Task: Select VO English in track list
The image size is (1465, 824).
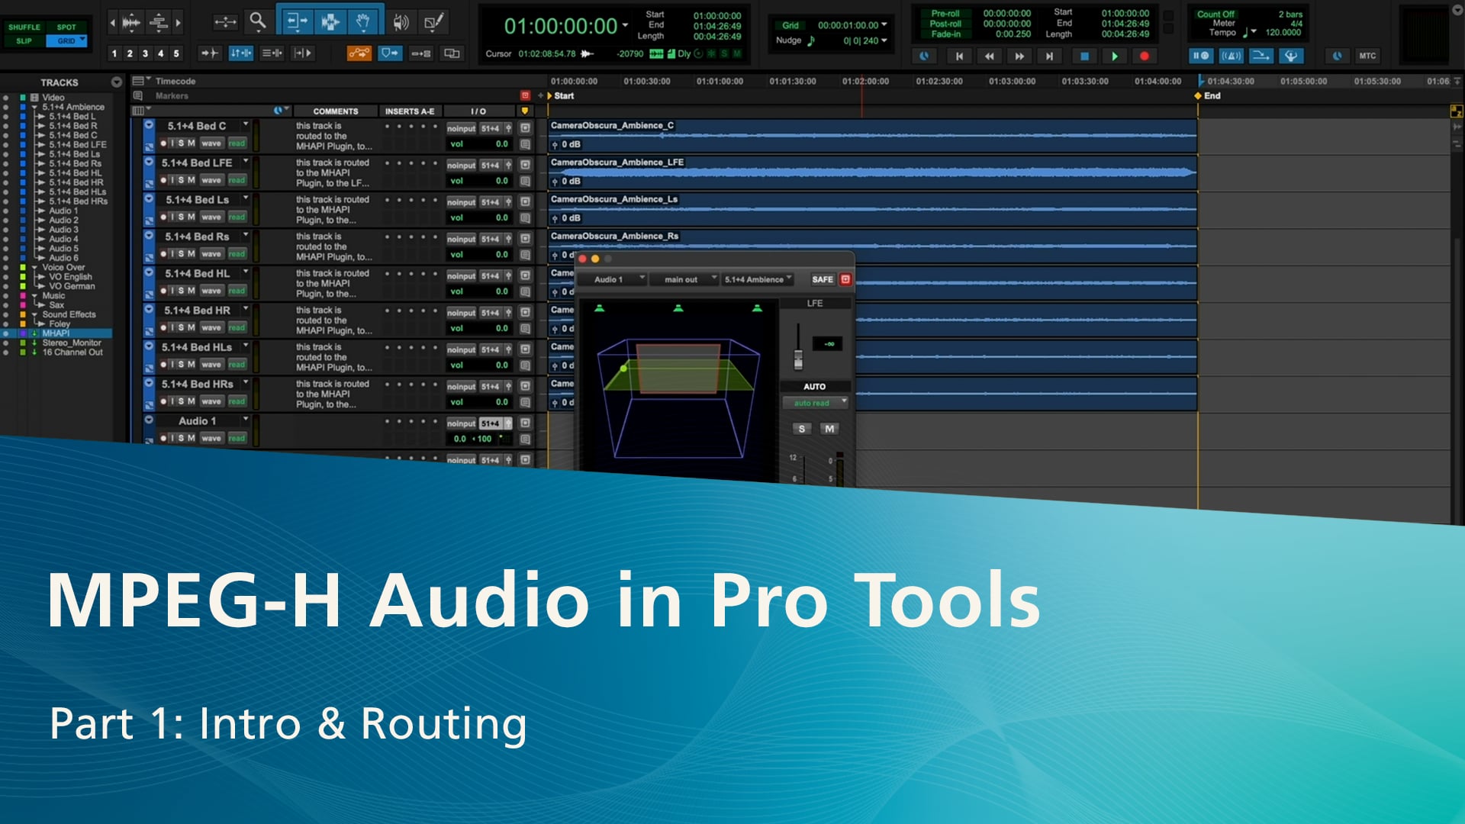Action: tap(70, 277)
